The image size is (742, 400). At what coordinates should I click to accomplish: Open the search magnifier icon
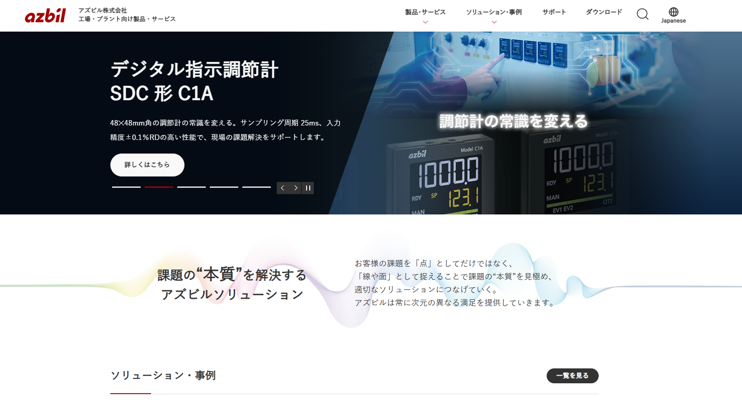(x=643, y=14)
